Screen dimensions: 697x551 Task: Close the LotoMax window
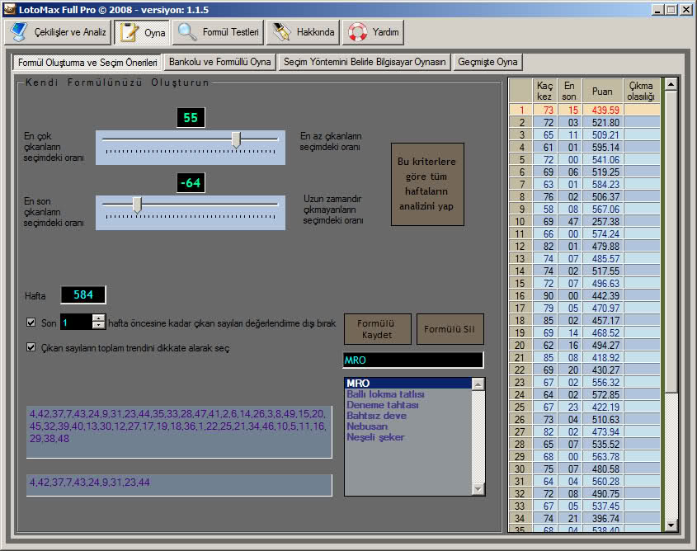[686, 10]
